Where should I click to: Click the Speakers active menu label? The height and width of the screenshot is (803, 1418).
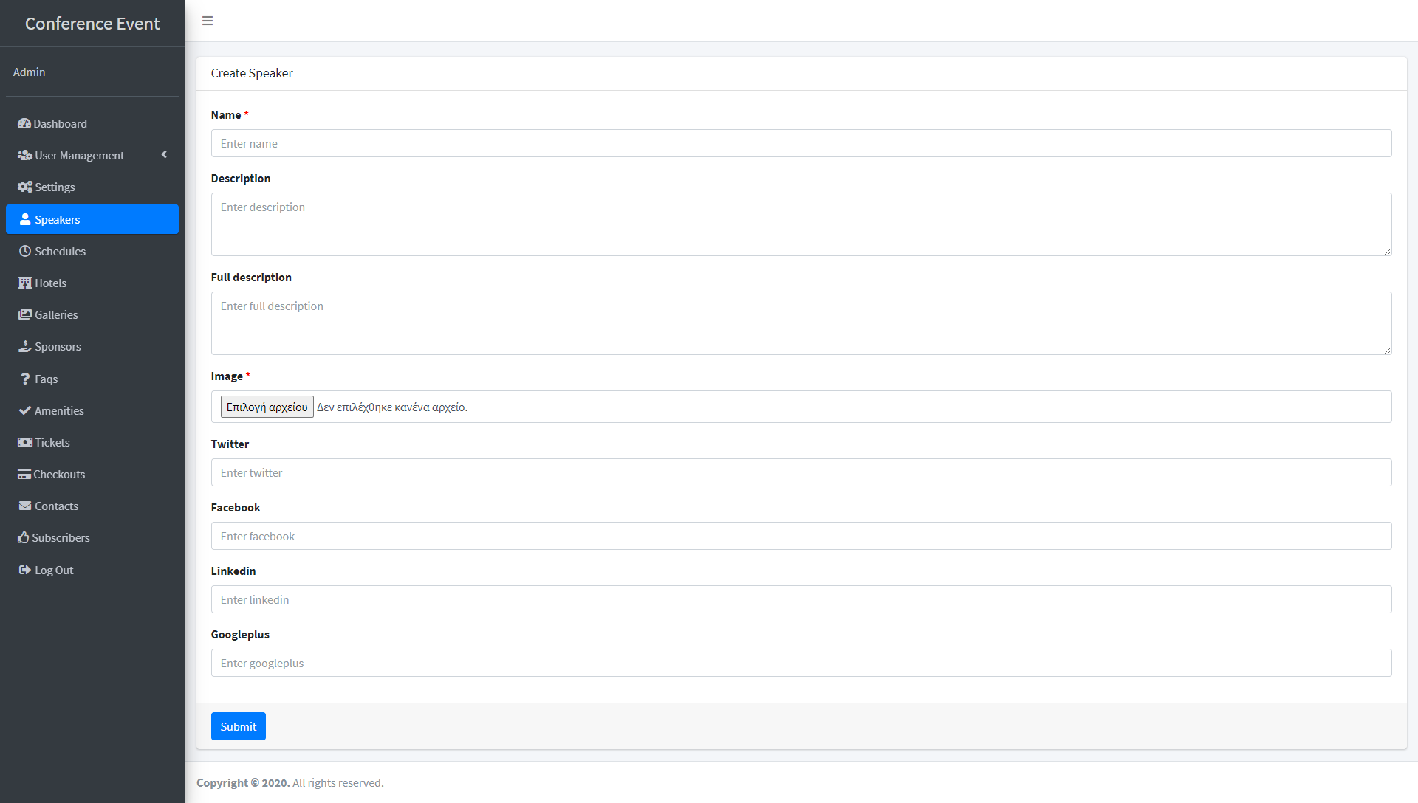pyautogui.click(x=58, y=220)
